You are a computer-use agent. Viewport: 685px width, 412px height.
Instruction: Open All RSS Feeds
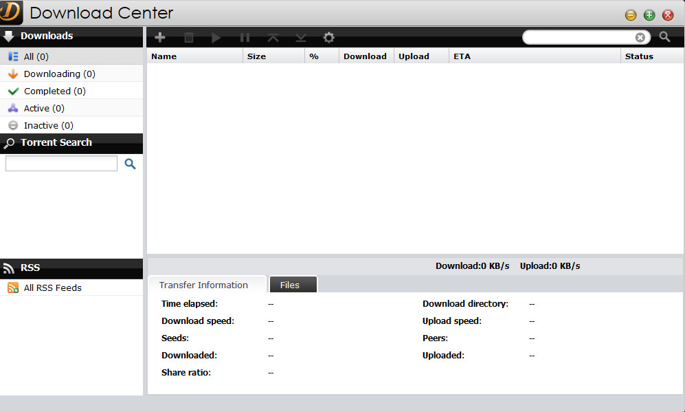tap(52, 288)
